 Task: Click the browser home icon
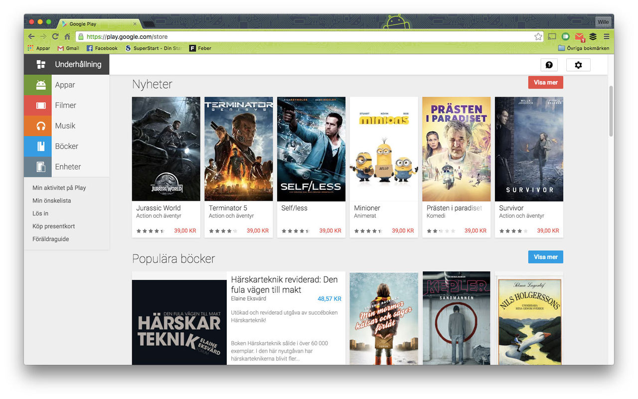67,36
